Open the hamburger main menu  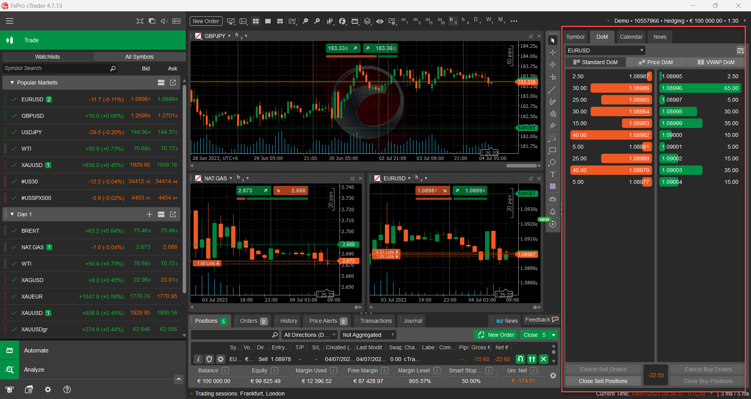point(10,21)
